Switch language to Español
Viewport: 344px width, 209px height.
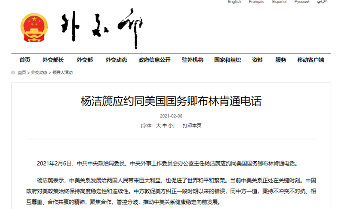279,2
